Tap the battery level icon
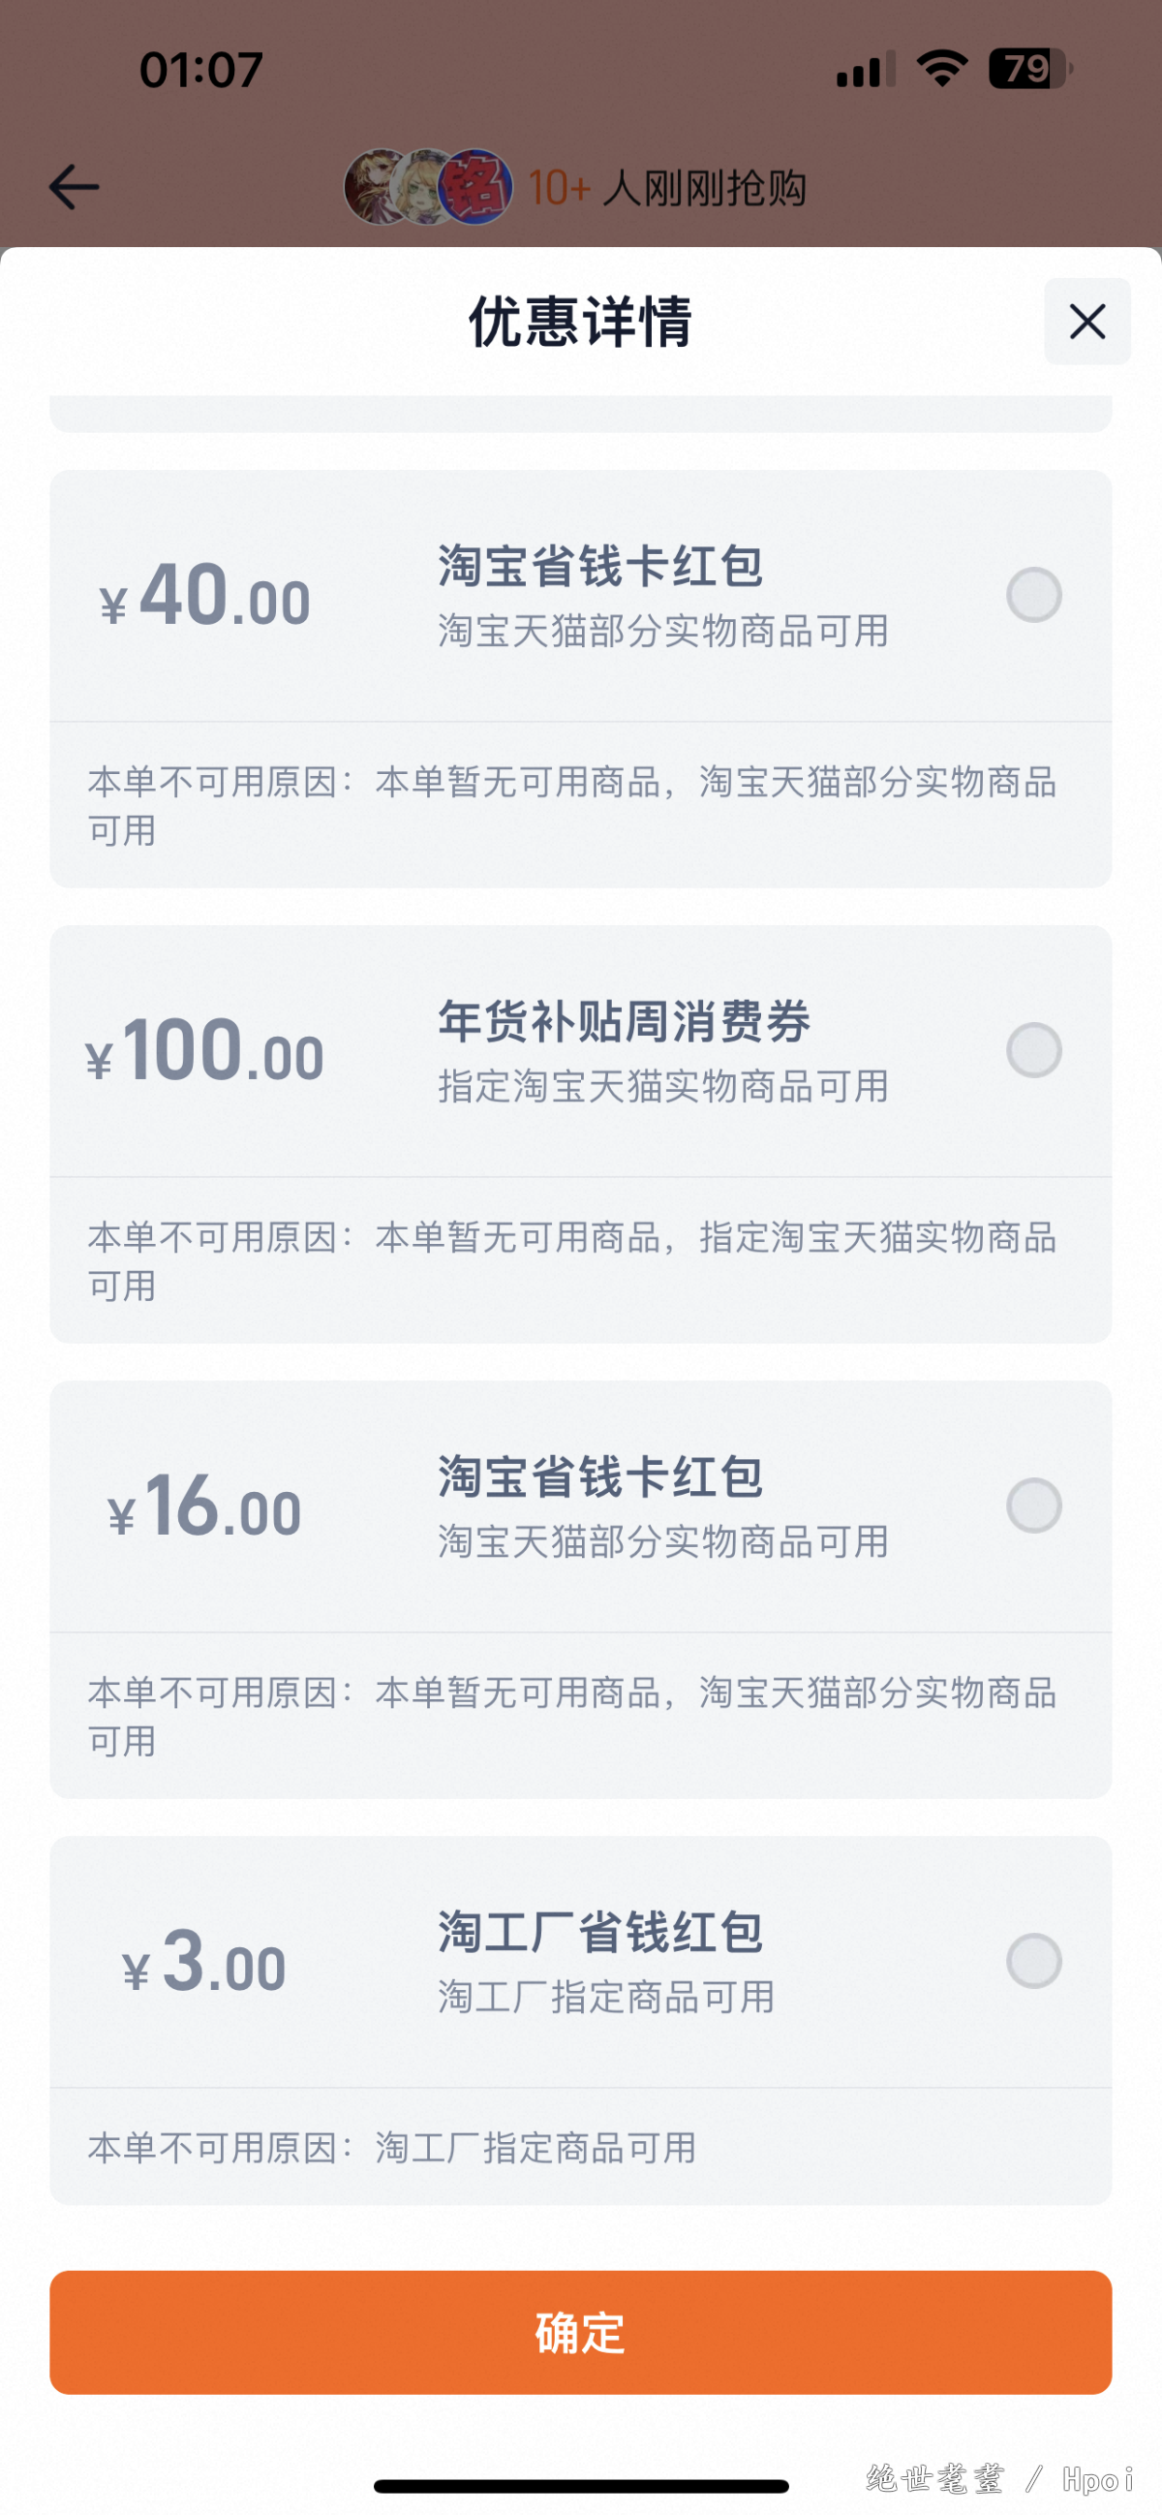The image size is (1162, 2515). point(1029,69)
